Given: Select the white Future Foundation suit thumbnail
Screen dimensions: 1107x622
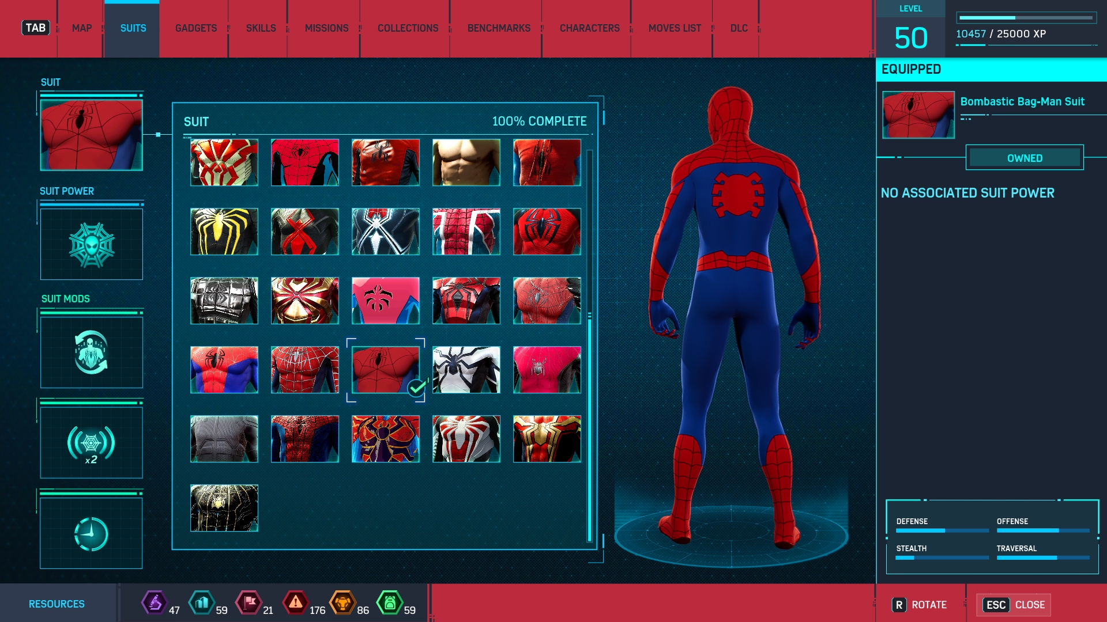Looking at the screenshot, I should point(466,370).
